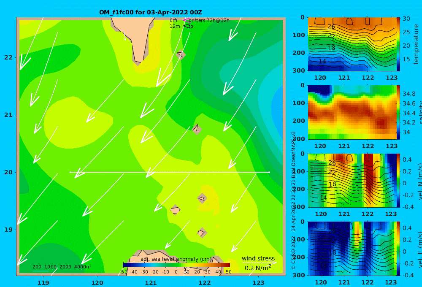Click the 'wind stress' legend label
Viewport: 422px width, 287px height.
pos(258,258)
